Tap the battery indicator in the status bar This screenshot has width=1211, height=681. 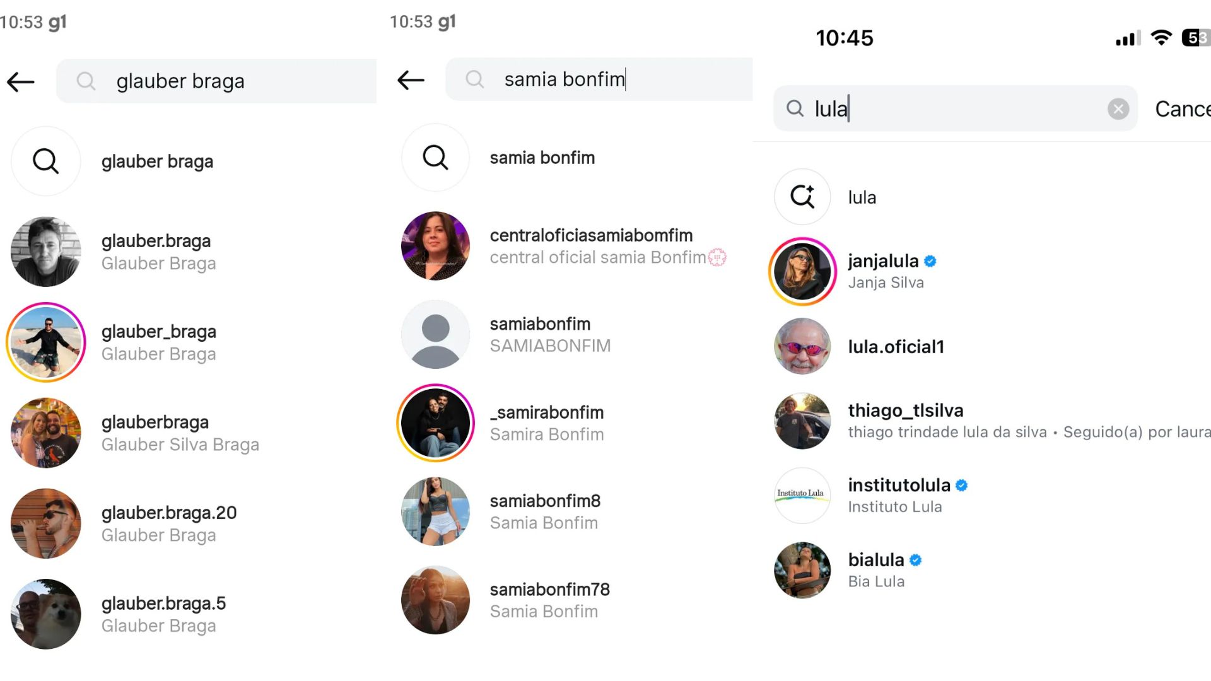1195,37
